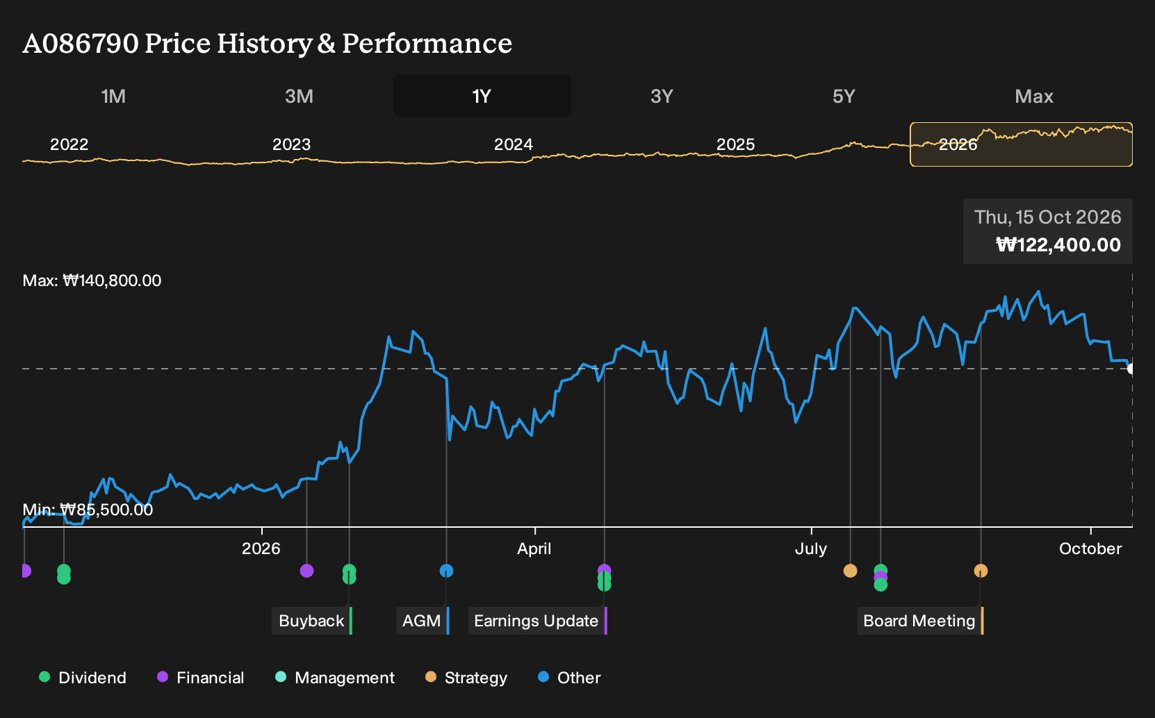Click the April axis label
Screen dimensions: 1155x718
pyautogui.click(x=534, y=549)
